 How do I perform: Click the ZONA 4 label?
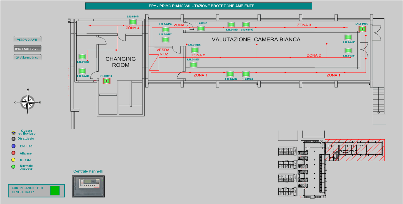pos(132,28)
